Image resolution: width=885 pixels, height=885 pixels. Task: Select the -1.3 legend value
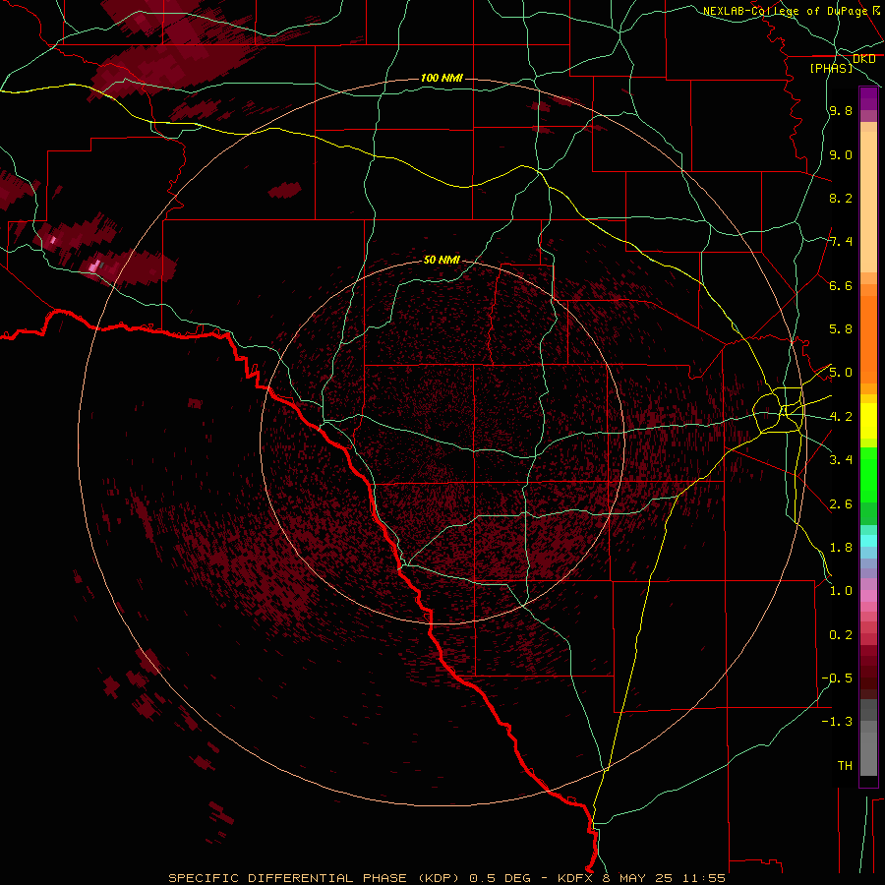coord(838,722)
